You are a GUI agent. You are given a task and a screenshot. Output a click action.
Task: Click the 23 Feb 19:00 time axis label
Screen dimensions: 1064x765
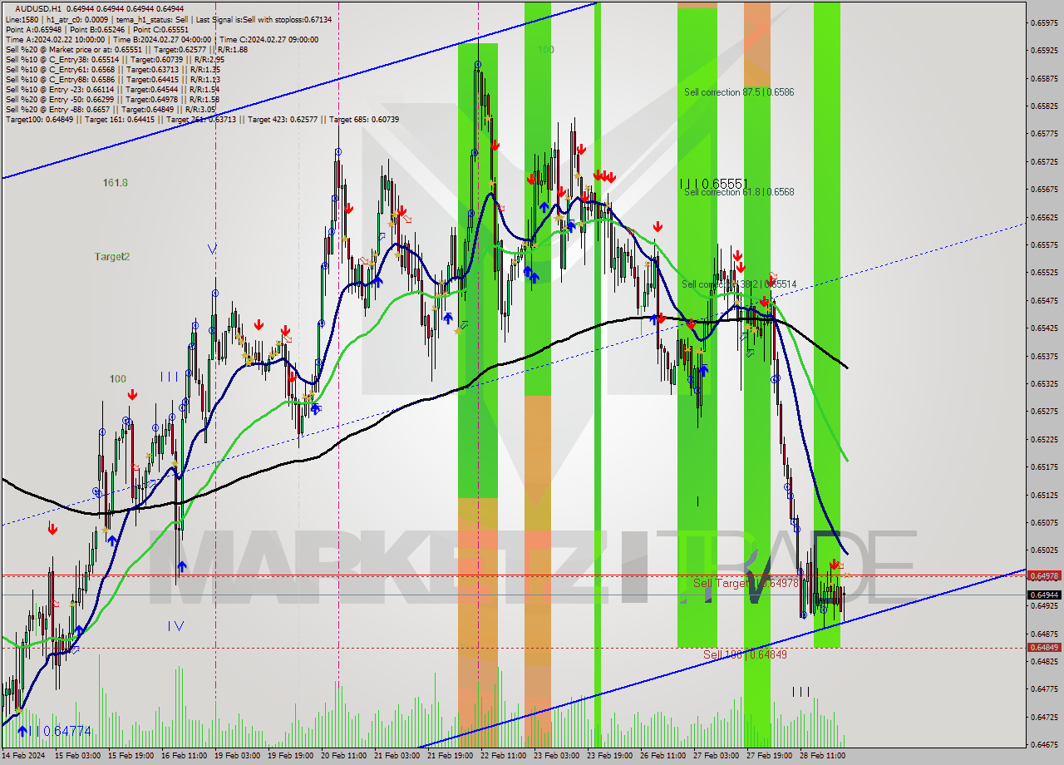610,756
